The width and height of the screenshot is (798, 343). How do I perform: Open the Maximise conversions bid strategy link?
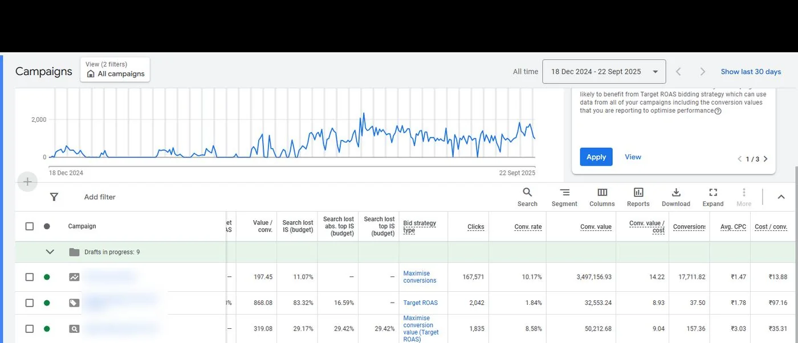420,277
